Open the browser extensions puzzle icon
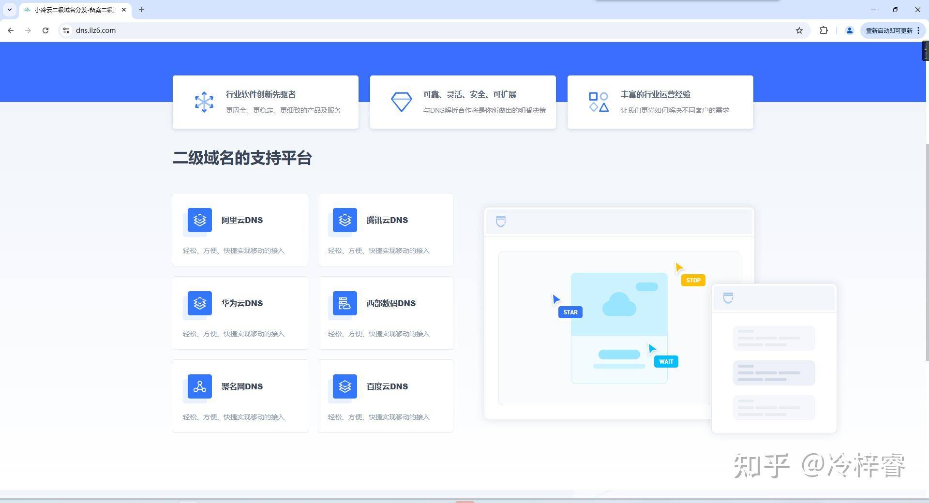Viewport: 929px width, 503px height. pos(824,30)
